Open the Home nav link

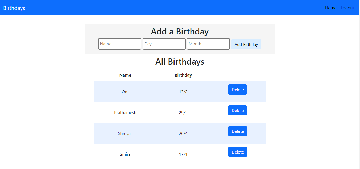(331, 8)
